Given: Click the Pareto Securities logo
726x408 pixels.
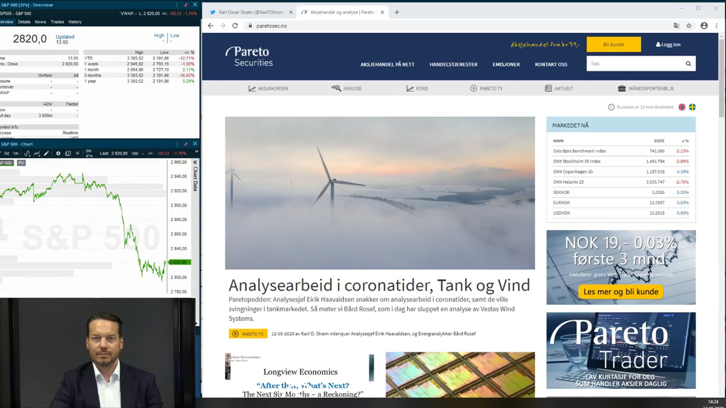Looking at the screenshot, I should pos(249,56).
